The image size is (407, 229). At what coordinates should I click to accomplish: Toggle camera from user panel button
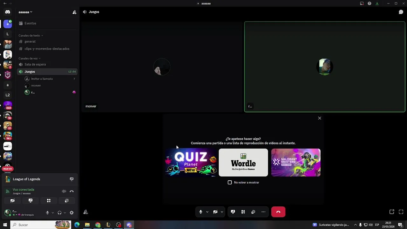click(x=12, y=201)
